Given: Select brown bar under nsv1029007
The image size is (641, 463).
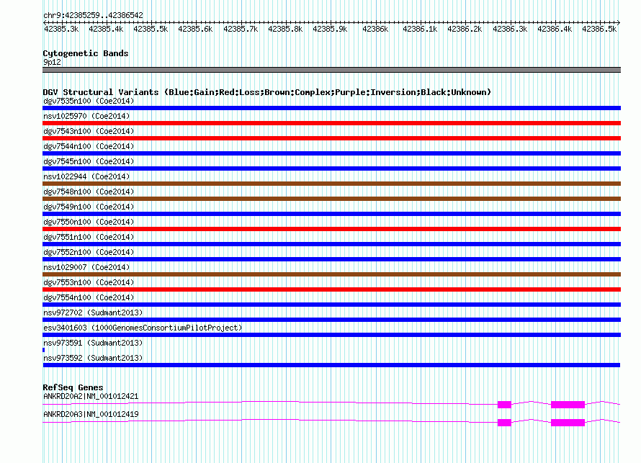Looking at the screenshot, I should click(331, 274).
